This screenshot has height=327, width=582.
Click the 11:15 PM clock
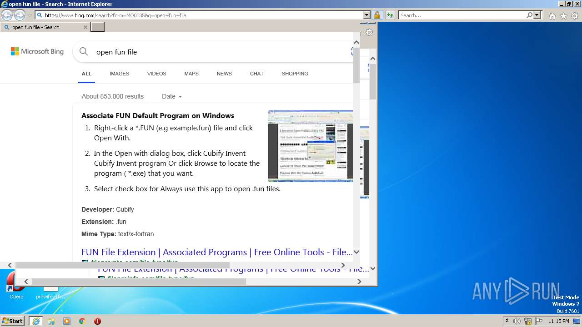559,321
